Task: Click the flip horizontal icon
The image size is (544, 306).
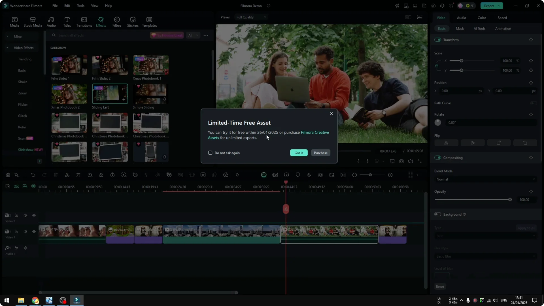Action: [x=446, y=143]
